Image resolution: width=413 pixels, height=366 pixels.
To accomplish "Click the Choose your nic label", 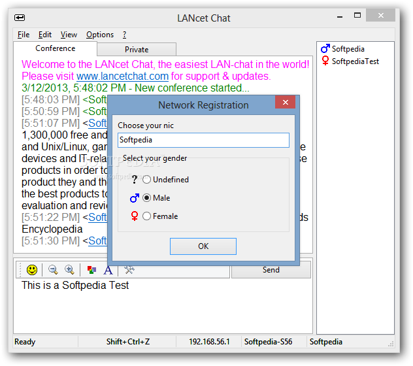I will 146,125.
